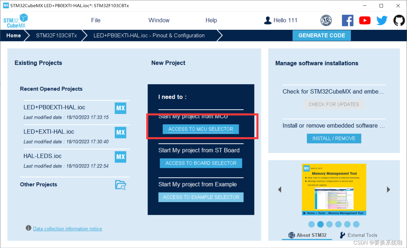
Task: Select STM32F103C8Tx breadcrumb
Action: click(56, 36)
